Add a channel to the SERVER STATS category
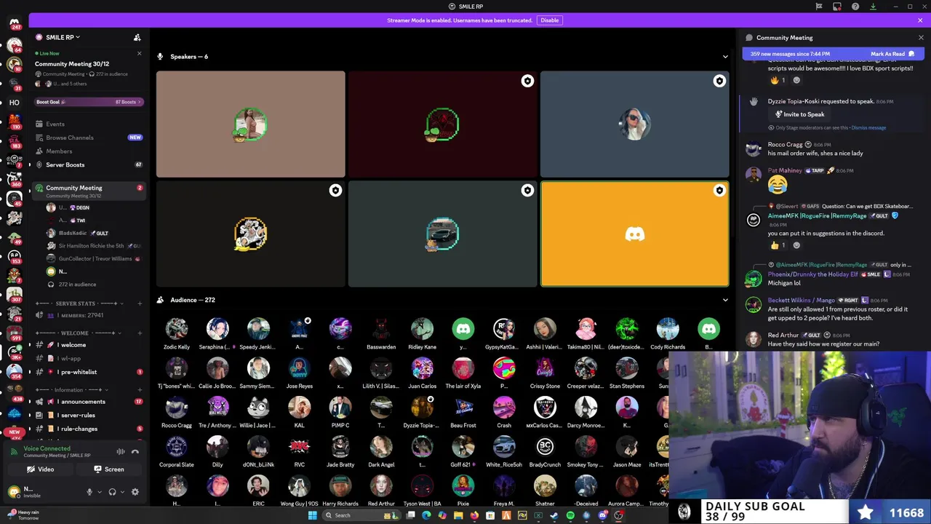This screenshot has width=931, height=524. click(140, 303)
